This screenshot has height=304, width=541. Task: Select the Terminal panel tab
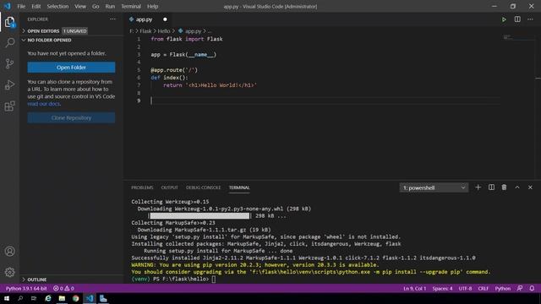pos(239,187)
